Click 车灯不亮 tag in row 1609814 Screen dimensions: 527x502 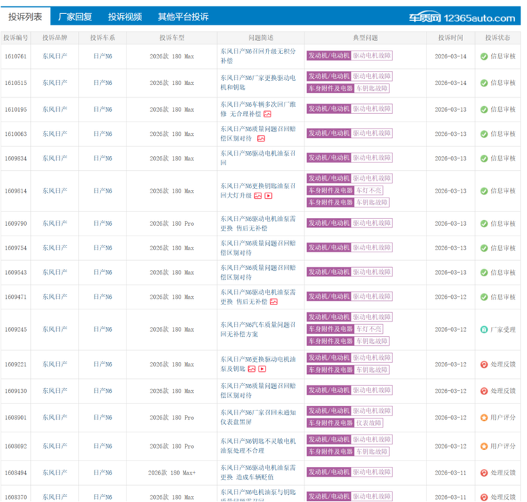click(x=369, y=191)
